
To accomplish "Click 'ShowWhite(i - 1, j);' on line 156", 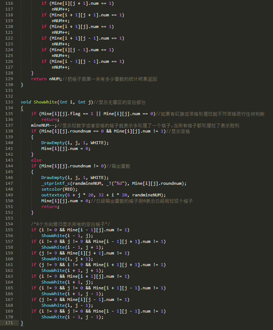I will click(68, 236).
